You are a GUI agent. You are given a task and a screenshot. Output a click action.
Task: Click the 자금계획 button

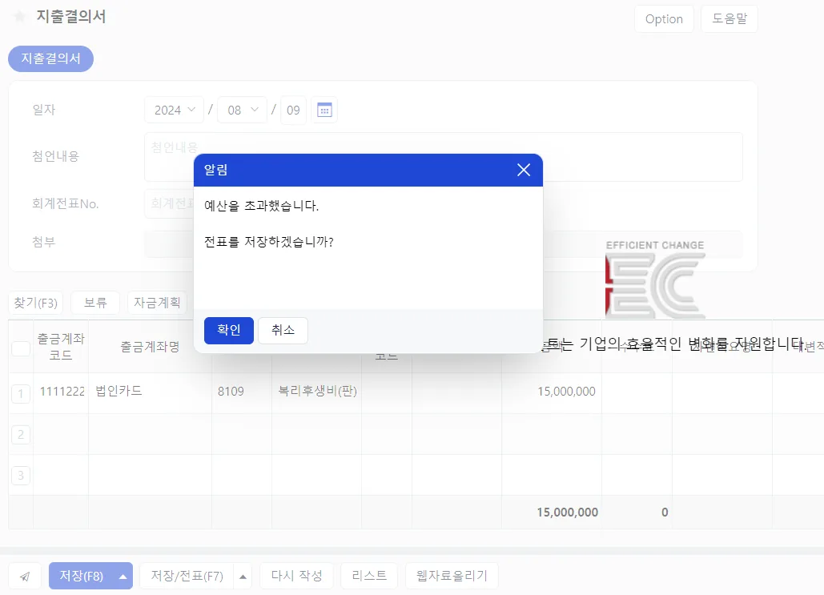click(157, 303)
